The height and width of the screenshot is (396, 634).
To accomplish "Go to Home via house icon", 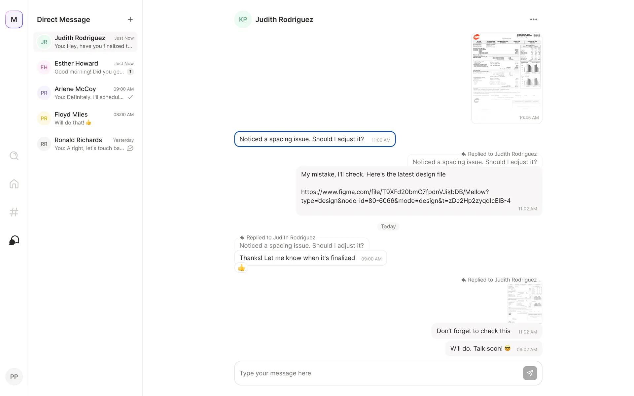I will point(14,184).
